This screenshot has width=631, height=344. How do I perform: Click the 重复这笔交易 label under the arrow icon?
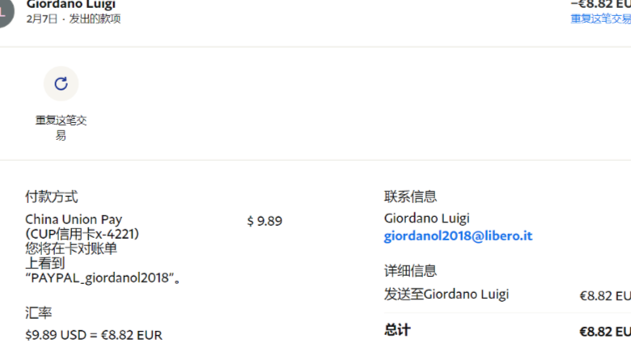(x=61, y=128)
